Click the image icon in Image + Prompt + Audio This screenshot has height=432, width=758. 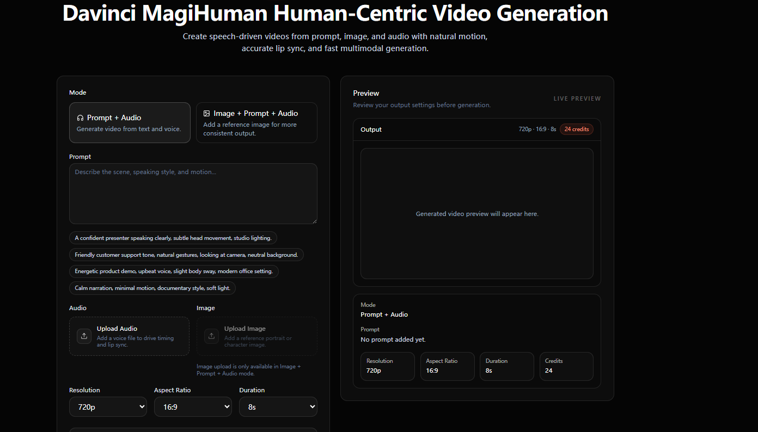[x=206, y=113]
